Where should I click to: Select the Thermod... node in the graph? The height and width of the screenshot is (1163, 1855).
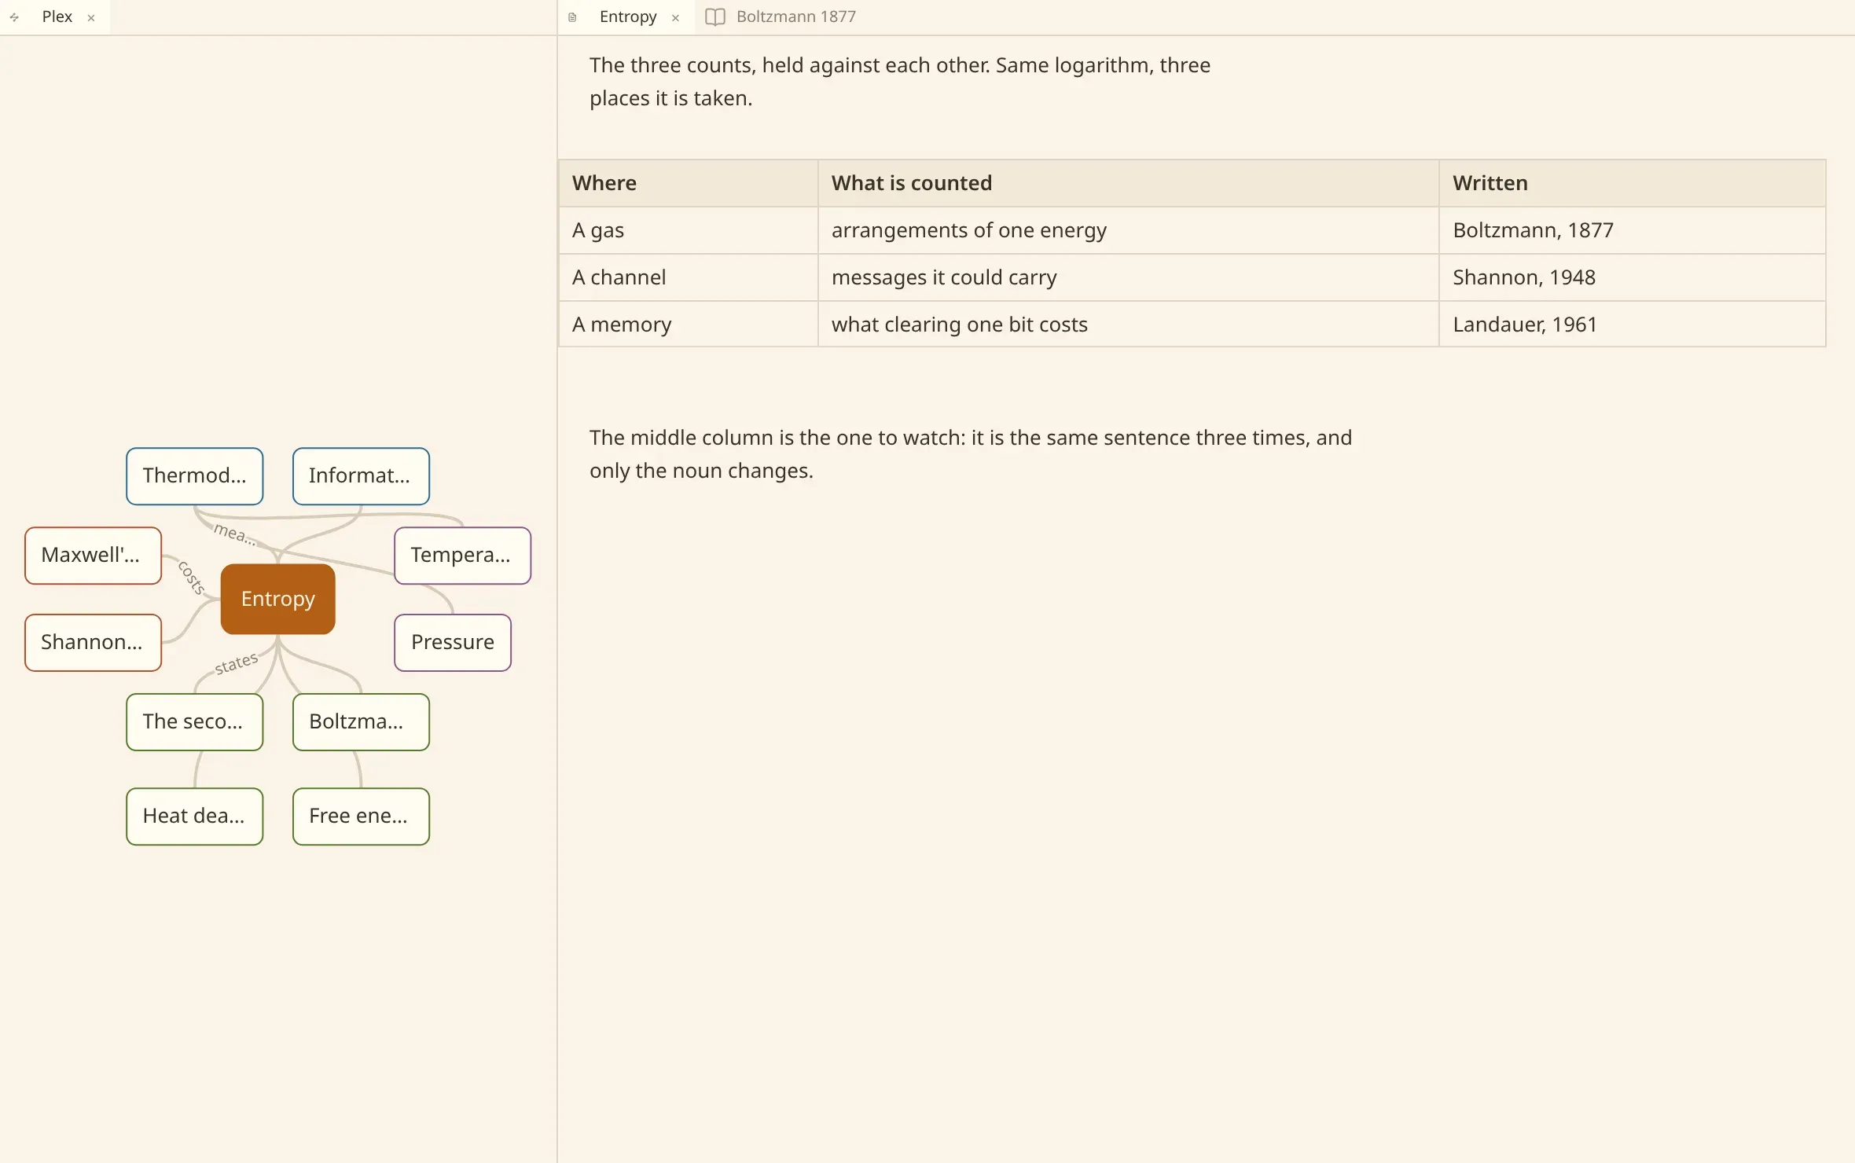click(x=194, y=476)
